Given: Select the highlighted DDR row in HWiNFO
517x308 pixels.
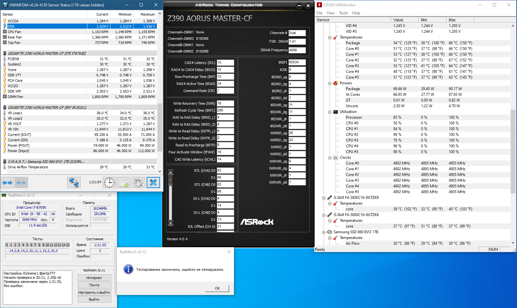Looking at the screenshot, I should 79,26.
